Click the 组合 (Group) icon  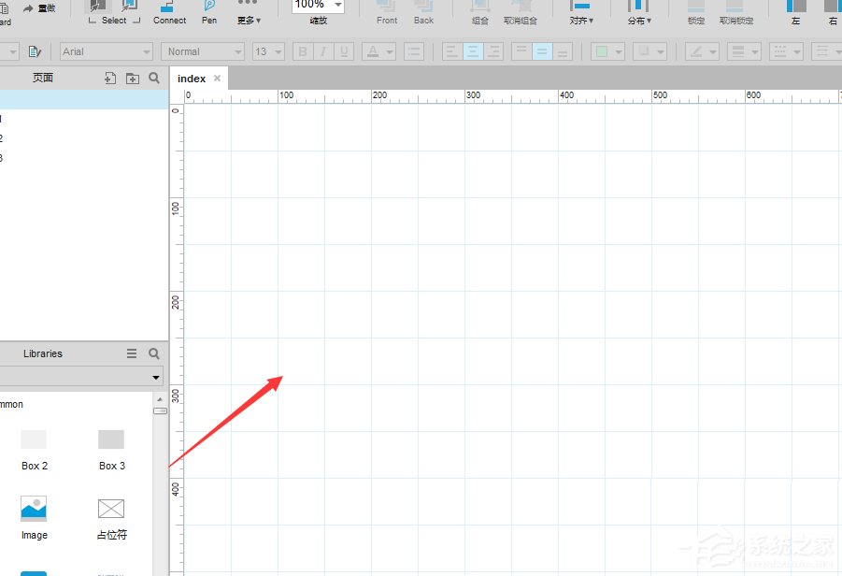click(x=480, y=12)
